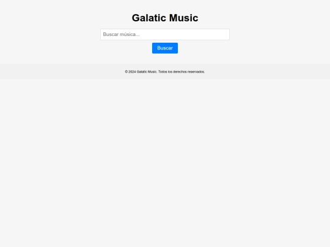Viewport: 330px width, 247px height.
Task: Click the Buscar label on the blue button
Action: pyautogui.click(x=165, y=48)
